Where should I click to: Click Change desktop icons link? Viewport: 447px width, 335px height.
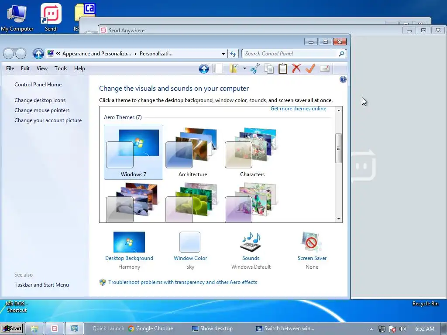(x=40, y=100)
